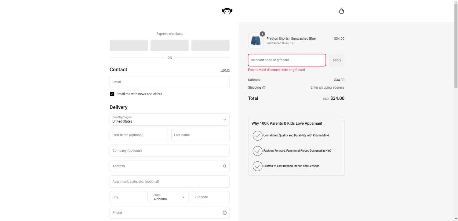This screenshot has height=221, width=458.
Task: Click the Subtotal label
Action: click(254, 80)
